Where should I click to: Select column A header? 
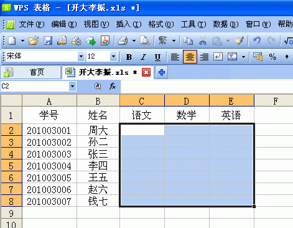pos(49,101)
